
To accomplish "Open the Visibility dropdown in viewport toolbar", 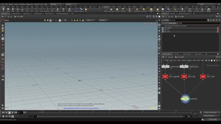I will coord(104,20).
